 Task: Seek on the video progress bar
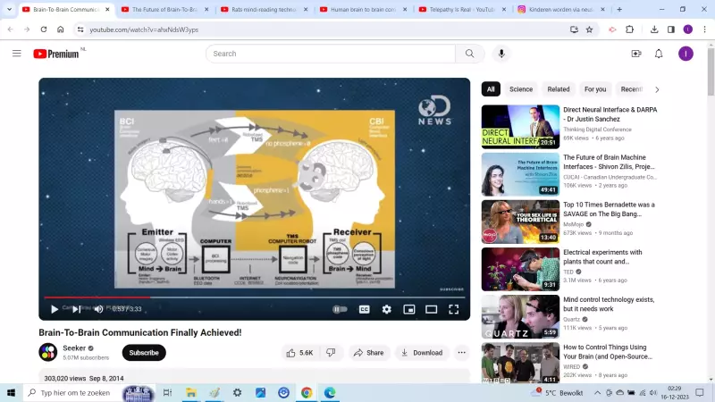tap(255, 297)
